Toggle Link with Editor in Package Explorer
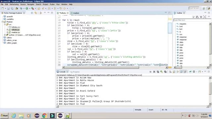The image size is (212, 119). pos(36,13)
